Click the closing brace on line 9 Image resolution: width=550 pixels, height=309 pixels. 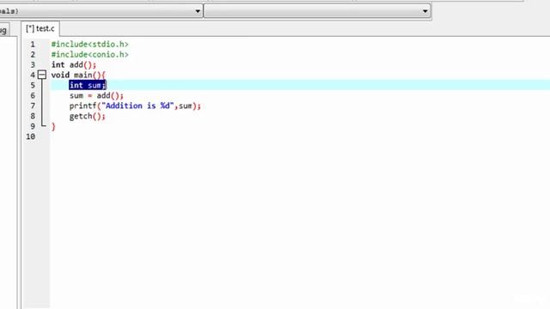(53, 126)
